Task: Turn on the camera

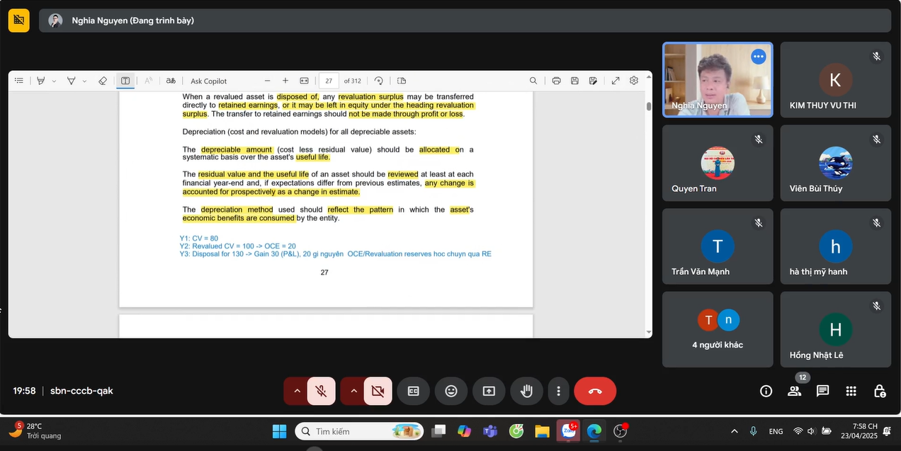Action: click(378, 391)
